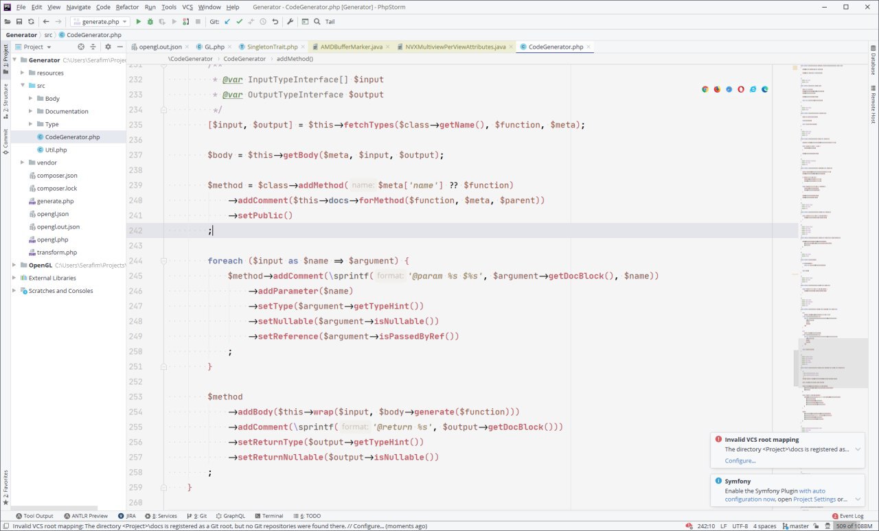The height and width of the screenshot is (531, 879).
Task: Switch to the SingletonTrait.php tab
Action: 272,47
